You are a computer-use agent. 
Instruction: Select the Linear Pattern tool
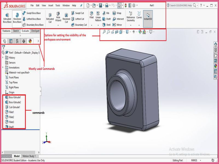98,16
